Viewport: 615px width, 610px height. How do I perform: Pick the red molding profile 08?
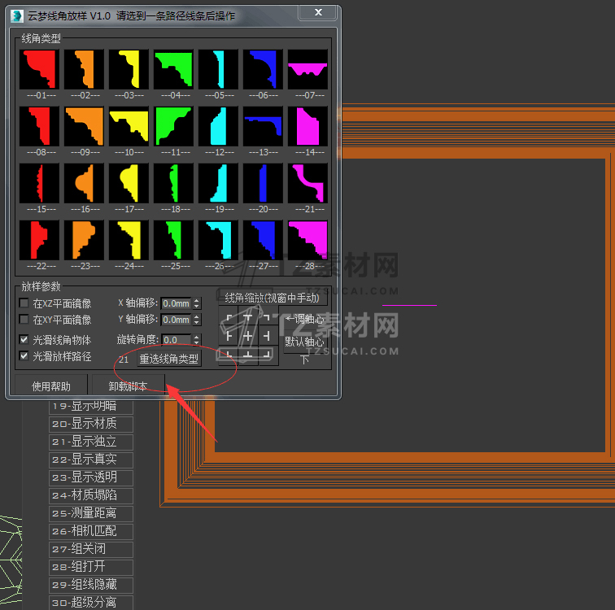click(39, 126)
